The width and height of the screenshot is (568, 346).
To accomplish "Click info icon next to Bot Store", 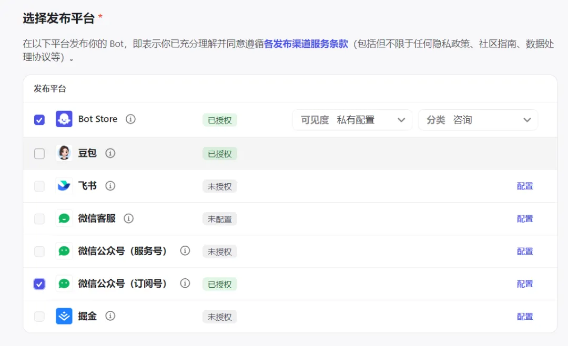I will click(130, 119).
